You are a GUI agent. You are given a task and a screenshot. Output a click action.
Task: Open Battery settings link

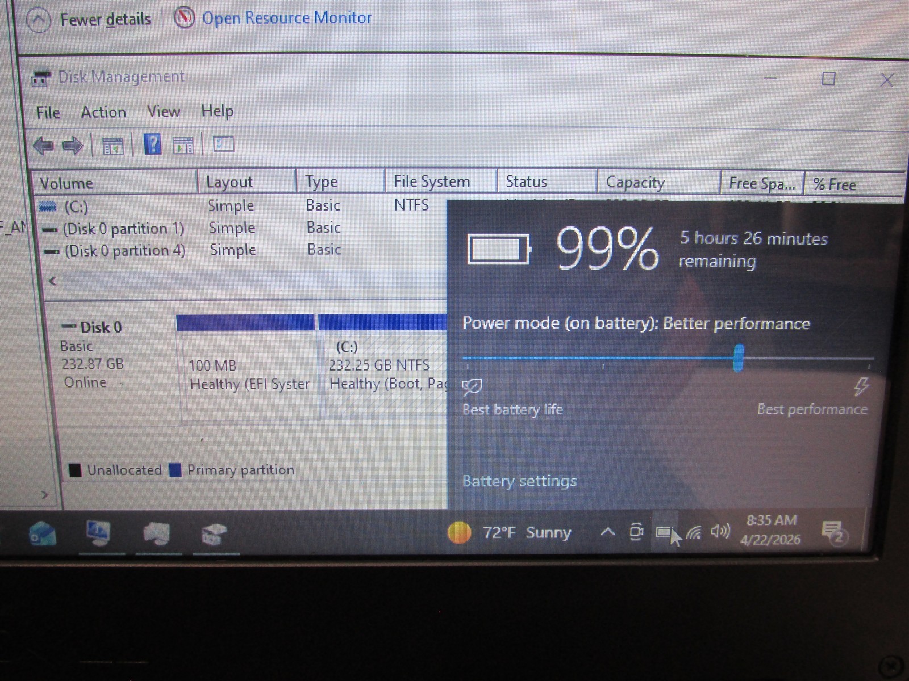click(x=519, y=481)
